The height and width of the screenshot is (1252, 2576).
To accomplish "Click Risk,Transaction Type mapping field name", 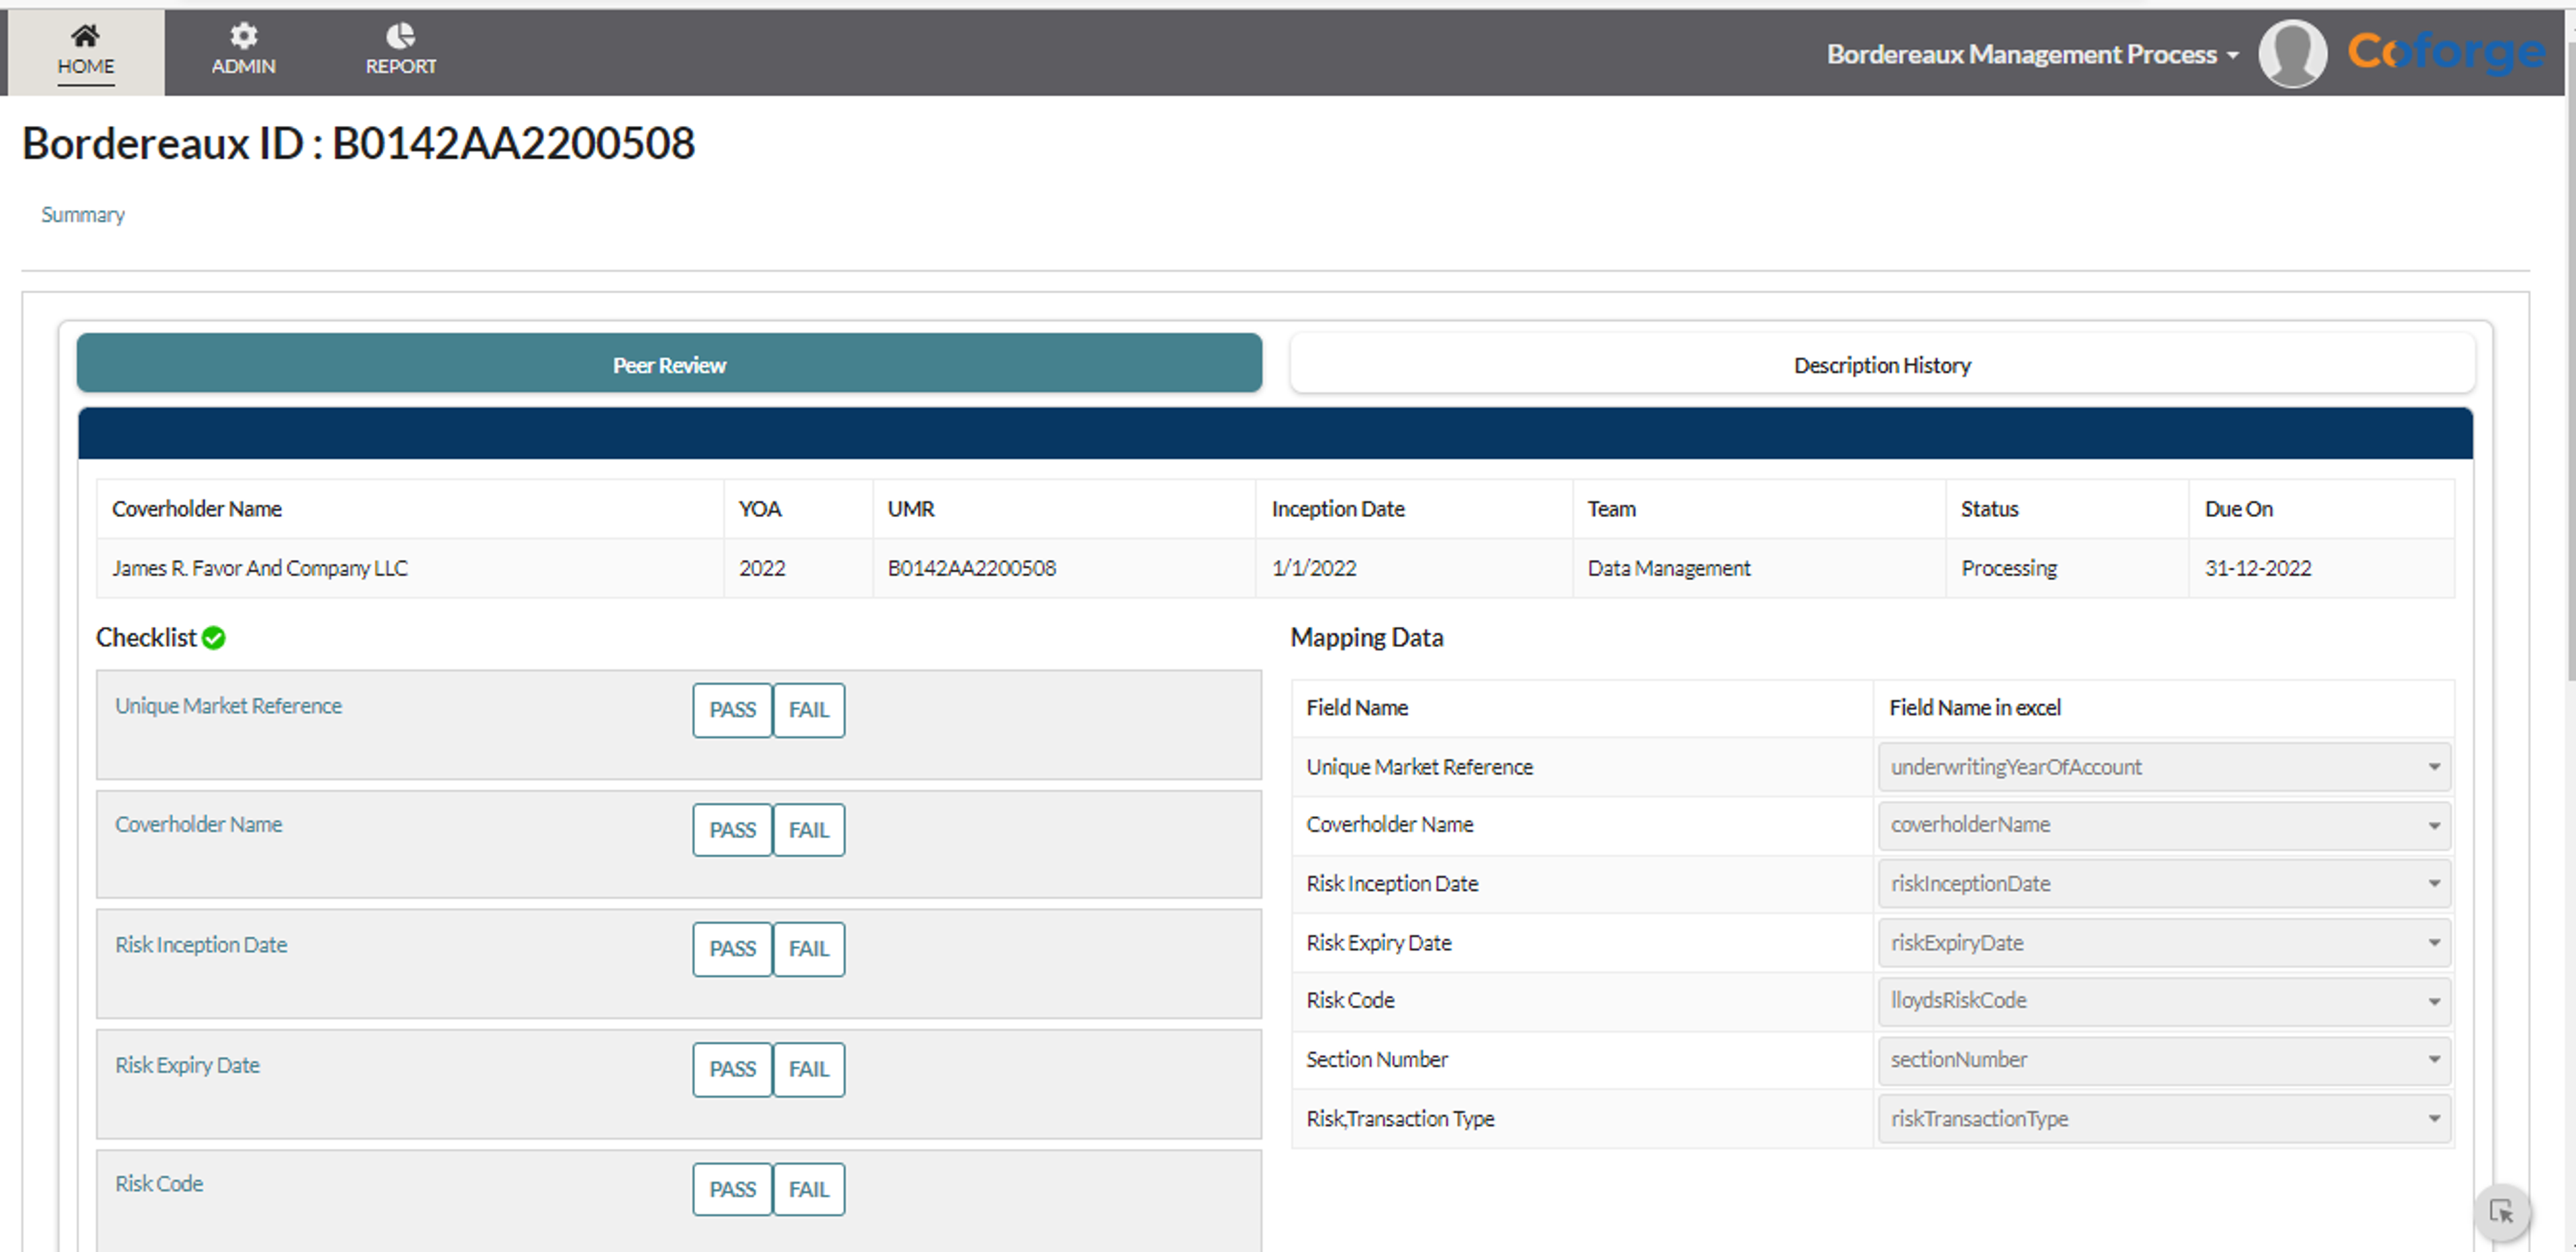I will (x=1400, y=1119).
